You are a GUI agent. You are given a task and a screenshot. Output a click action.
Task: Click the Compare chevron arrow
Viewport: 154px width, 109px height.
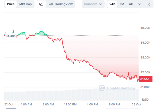100,4
